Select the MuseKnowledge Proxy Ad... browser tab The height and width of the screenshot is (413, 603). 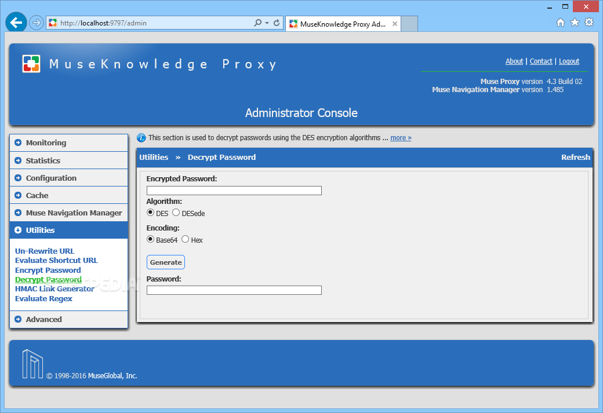pos(343,24)
